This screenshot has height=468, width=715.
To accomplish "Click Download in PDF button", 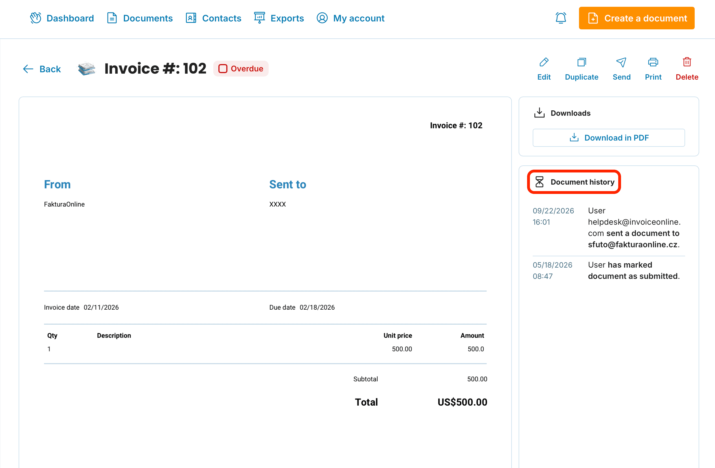I will (609, 138).
